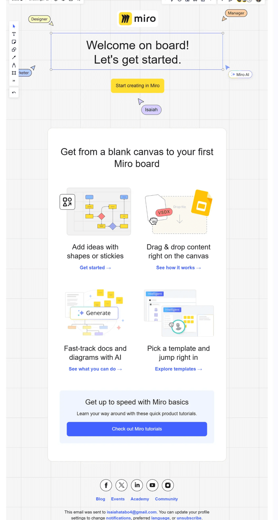
Task: Open the See how it works link
Action: point(179,268)
